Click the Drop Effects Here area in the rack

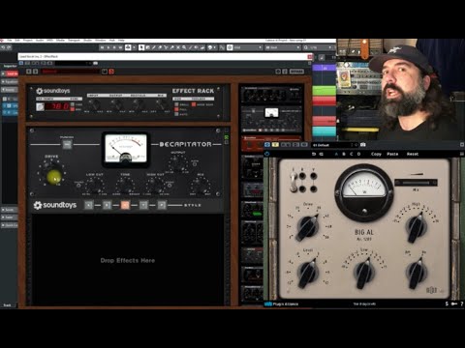coord(128,260)
